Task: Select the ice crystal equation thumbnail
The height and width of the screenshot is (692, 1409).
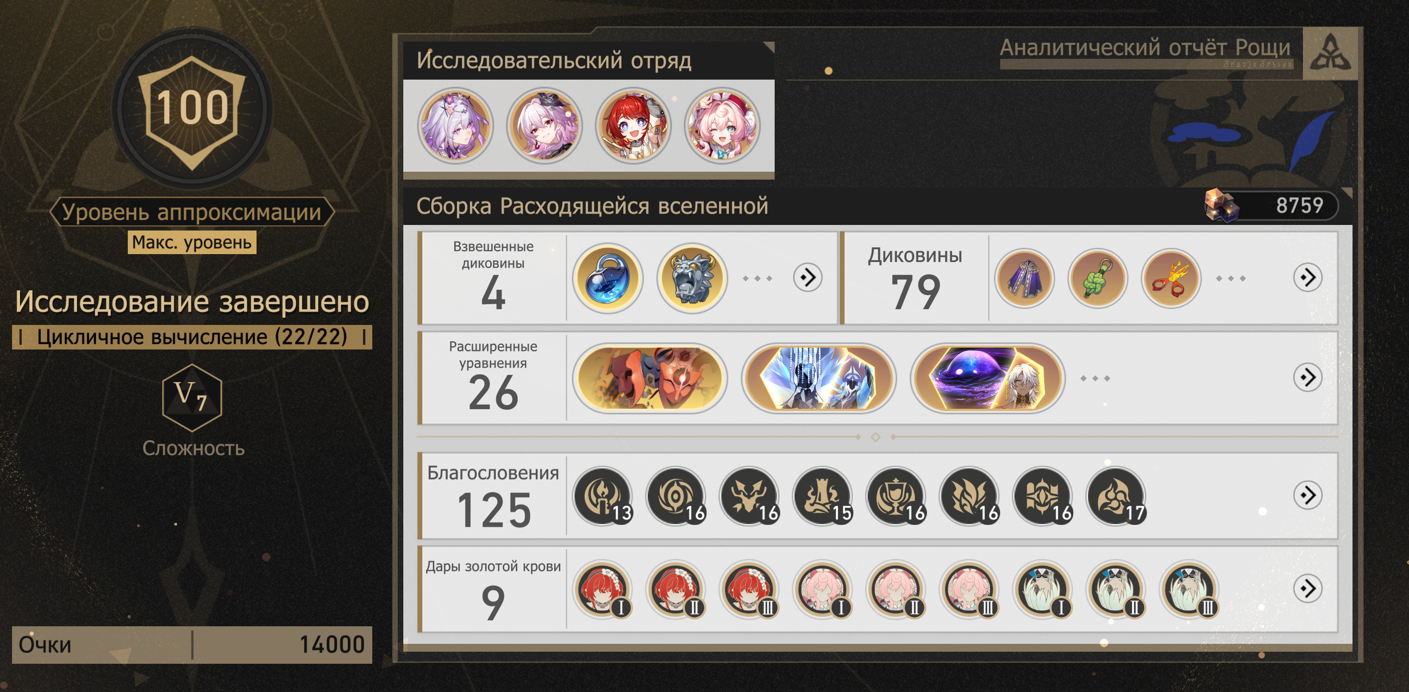Action: tap(819, 378)
